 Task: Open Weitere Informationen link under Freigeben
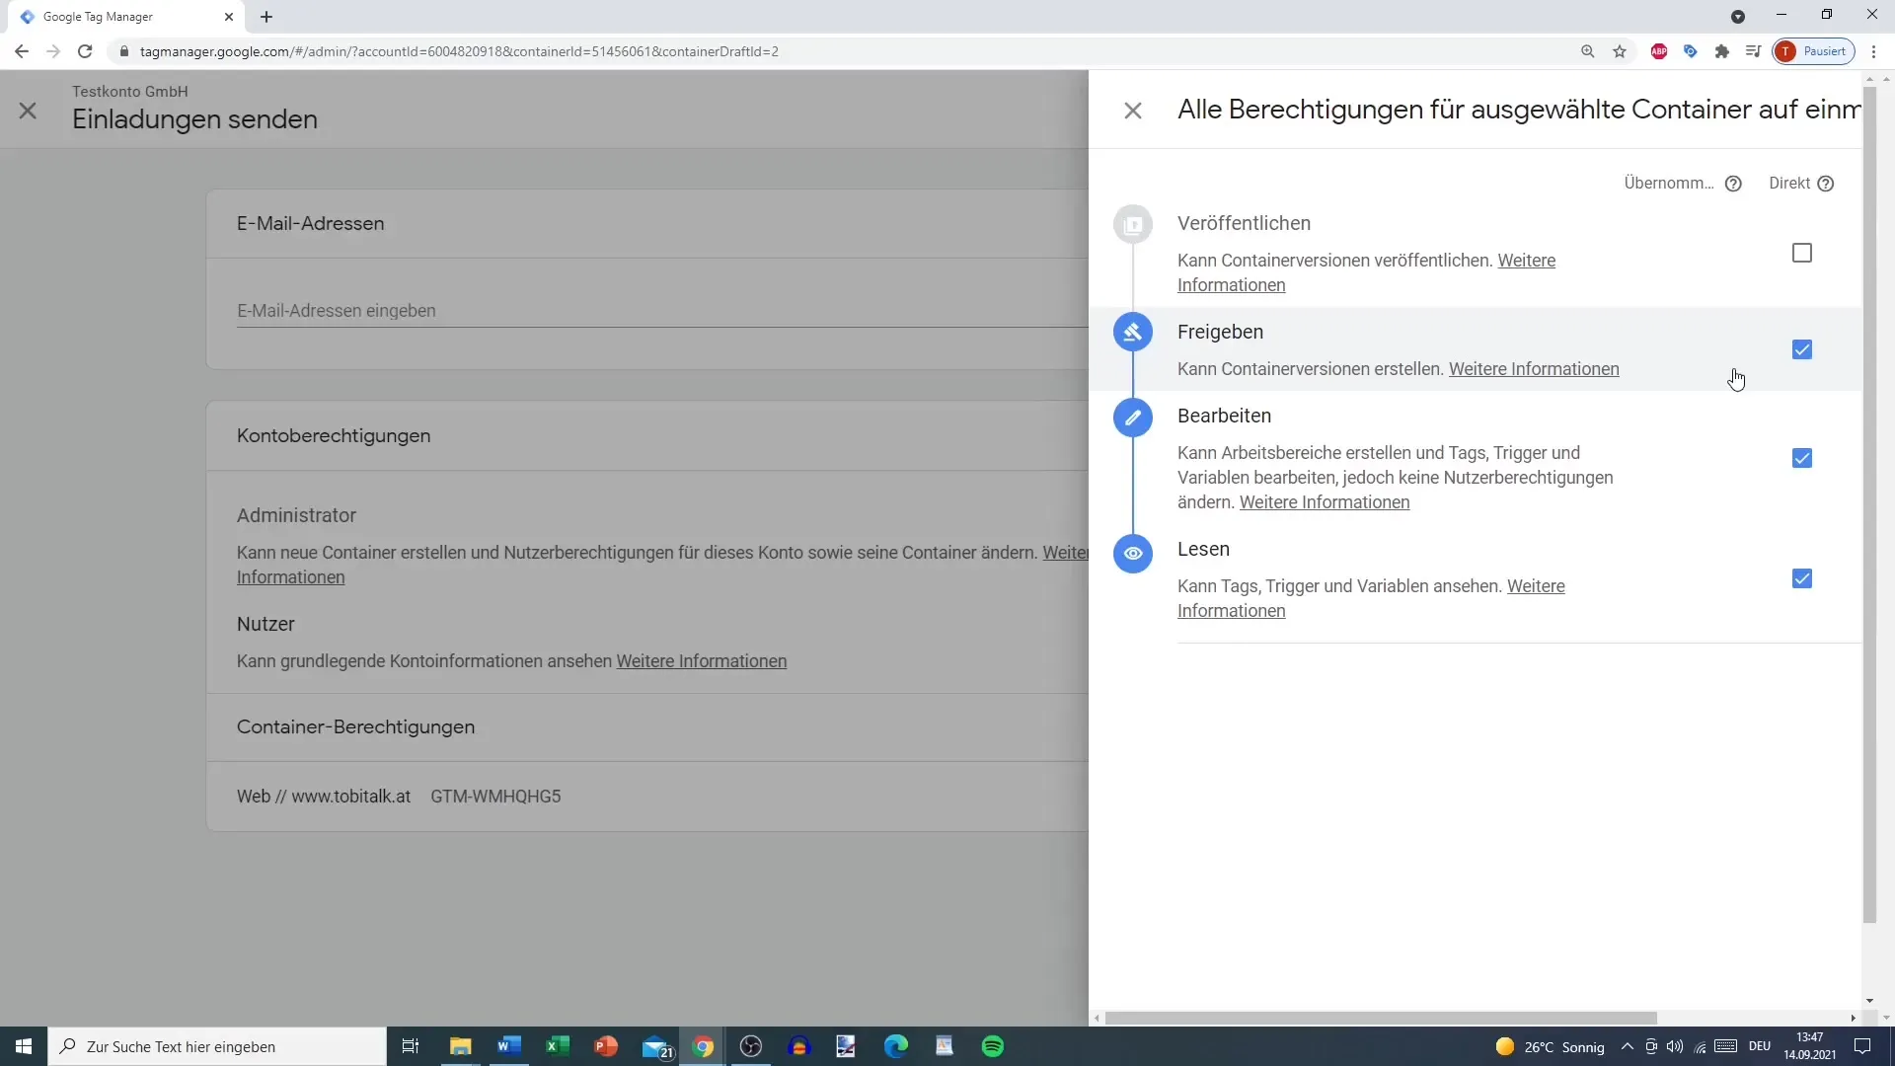pyautogui.click(x=1534, y=369)
